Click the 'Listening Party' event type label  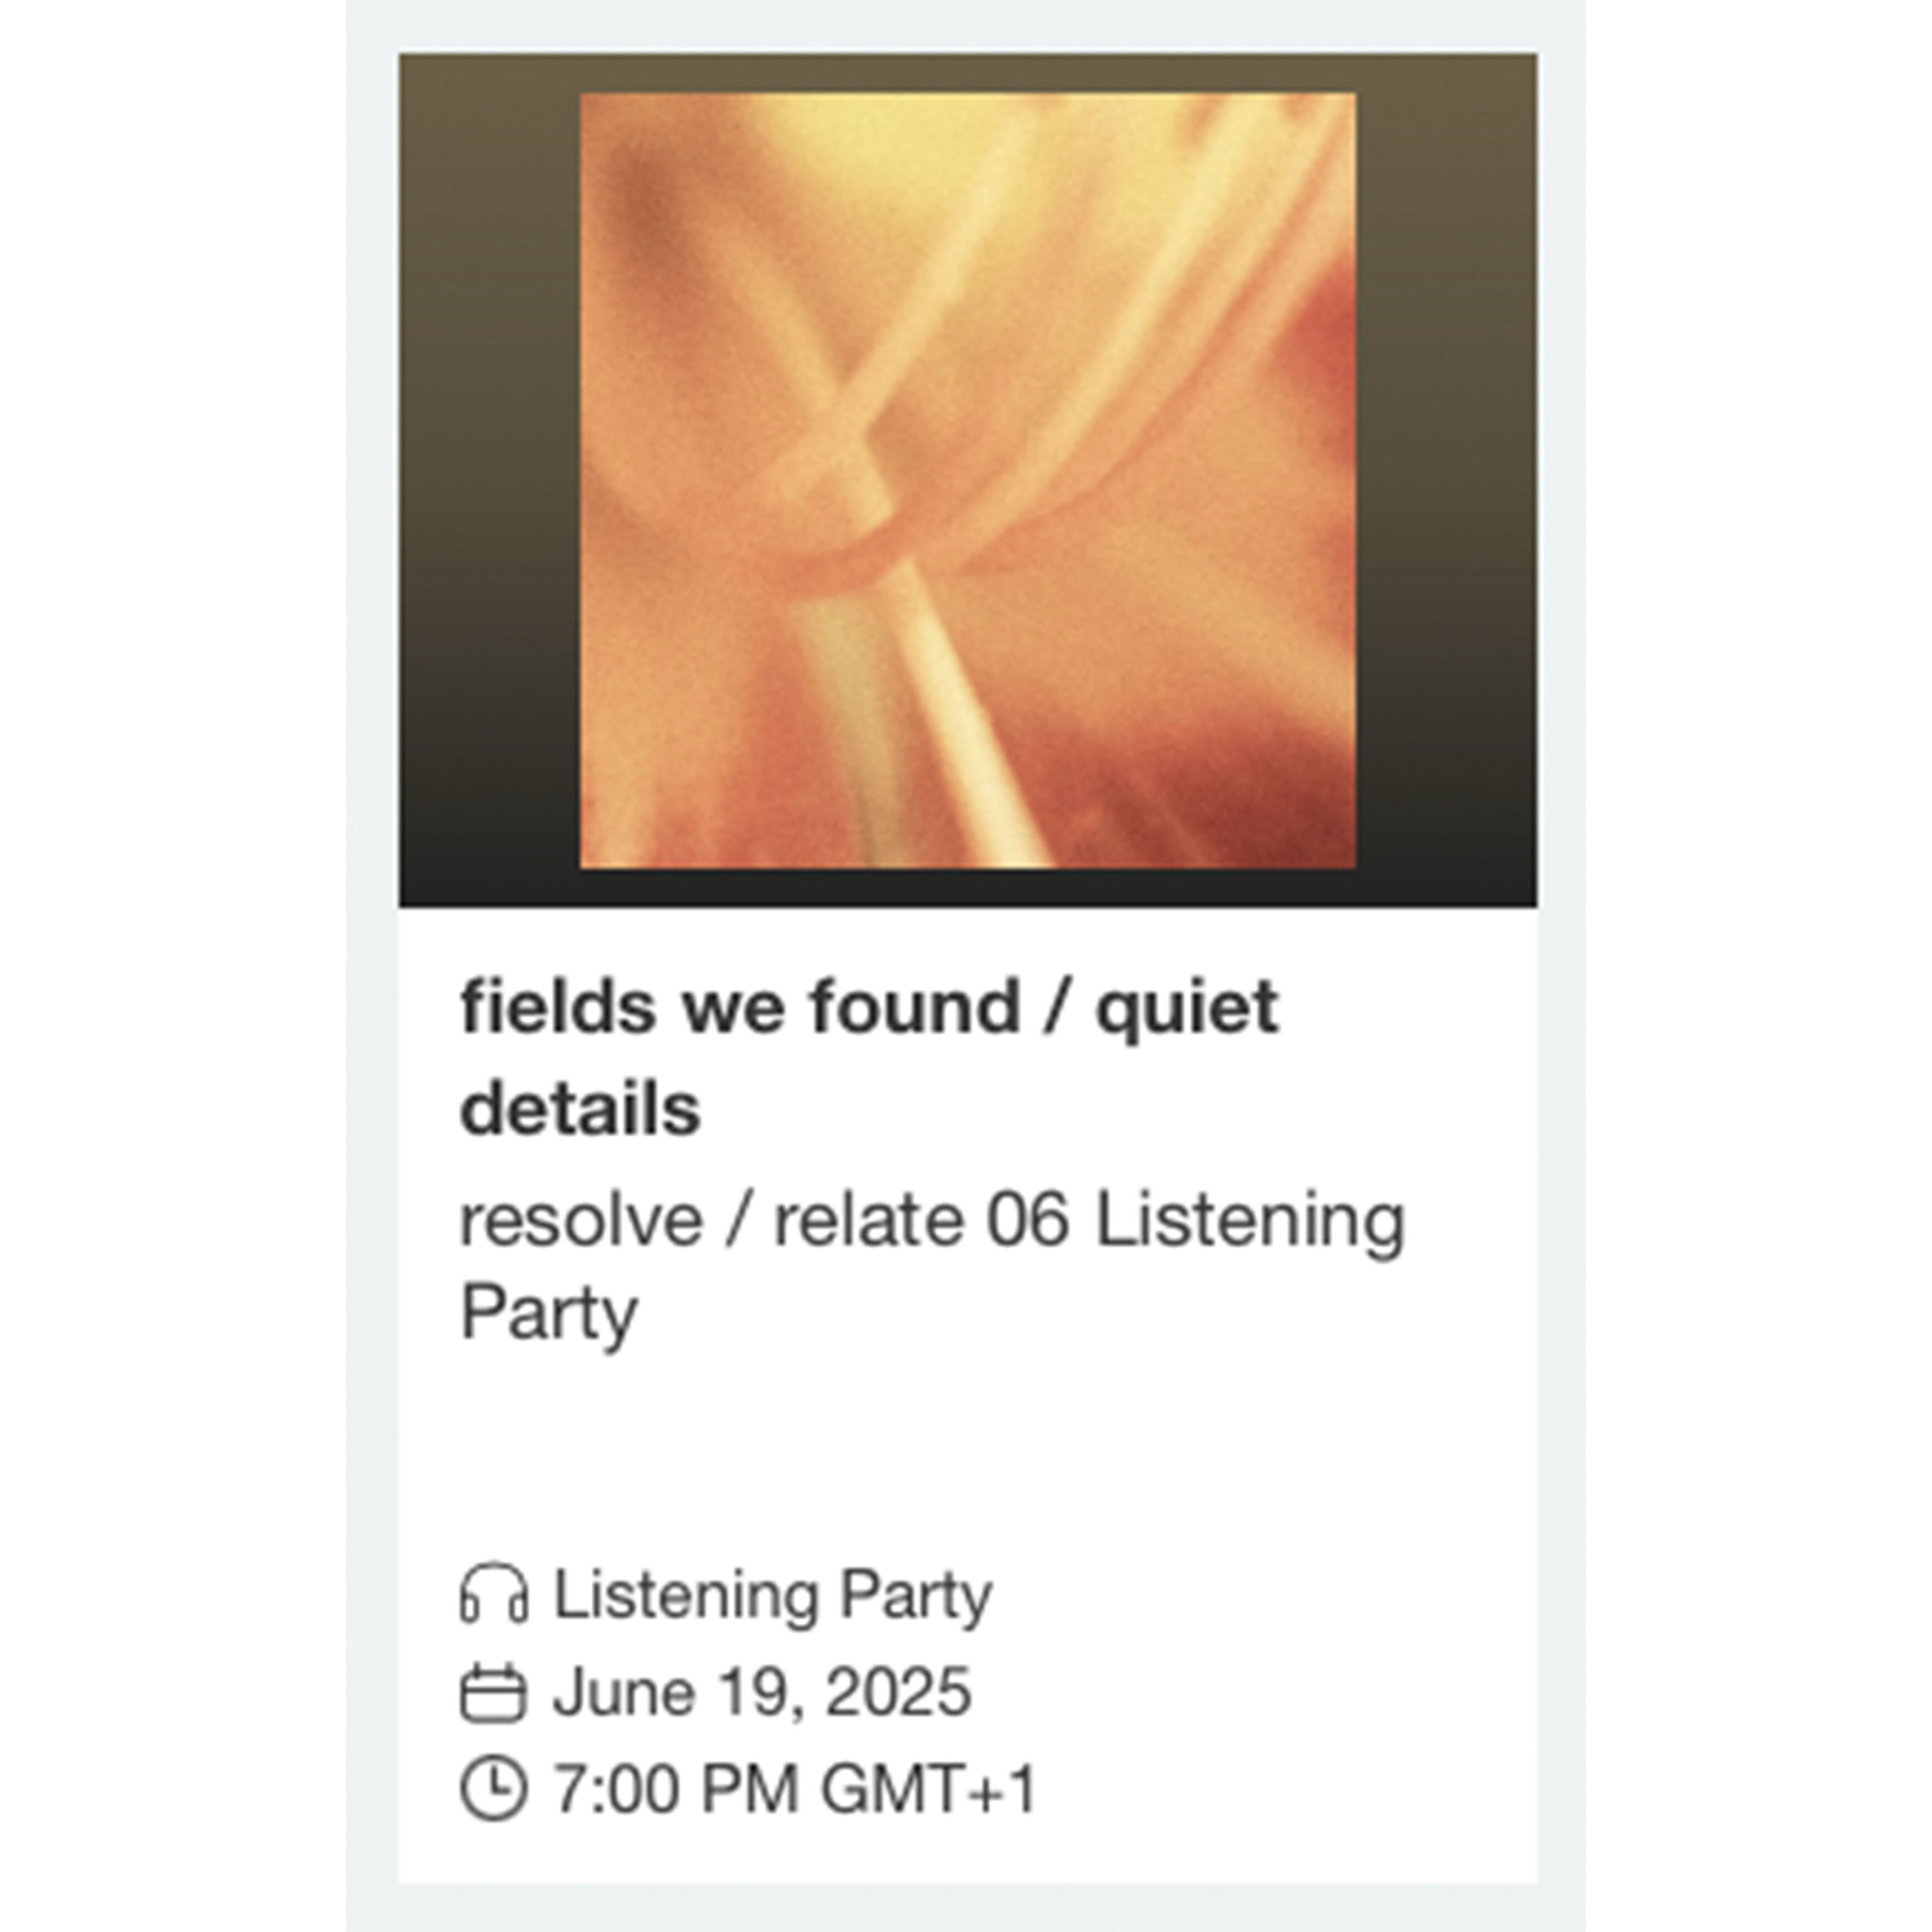(773, 1595)
